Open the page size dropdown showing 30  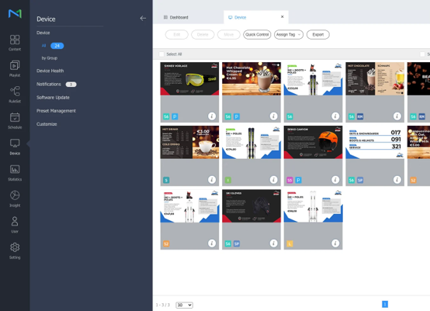pyautogui.click(x=184, y=305)
